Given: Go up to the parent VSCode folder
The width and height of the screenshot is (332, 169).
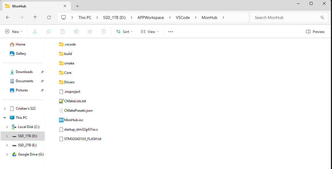Looking at the screenshot, I should 35,17.
